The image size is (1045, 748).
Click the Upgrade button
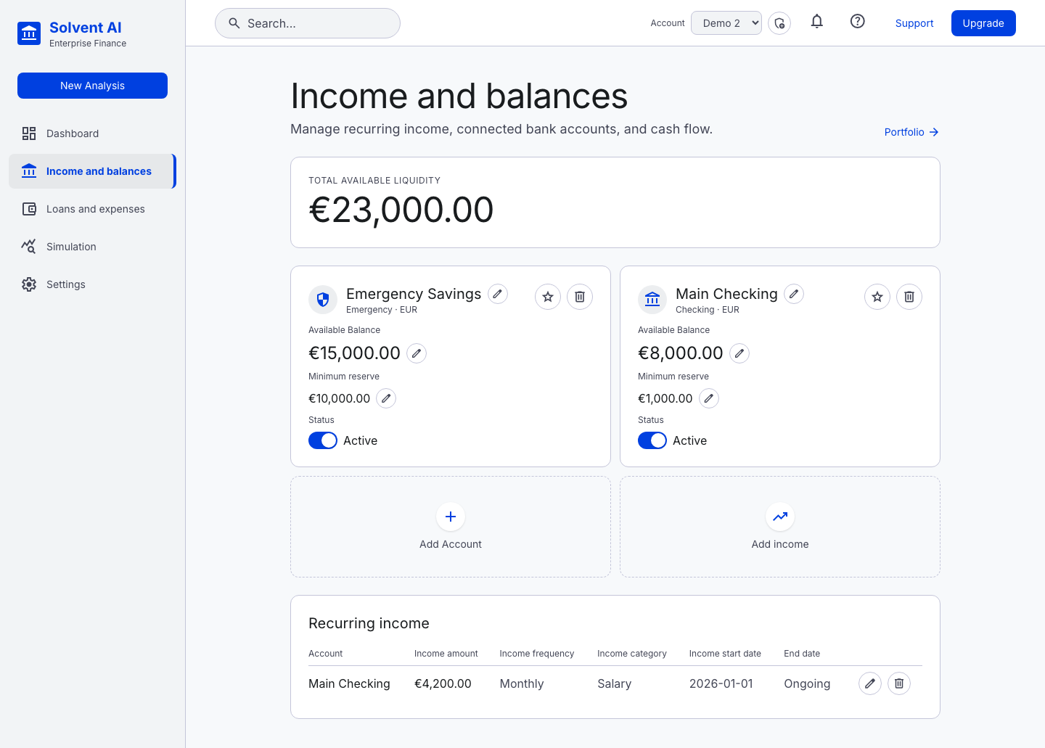coord(983,23)
